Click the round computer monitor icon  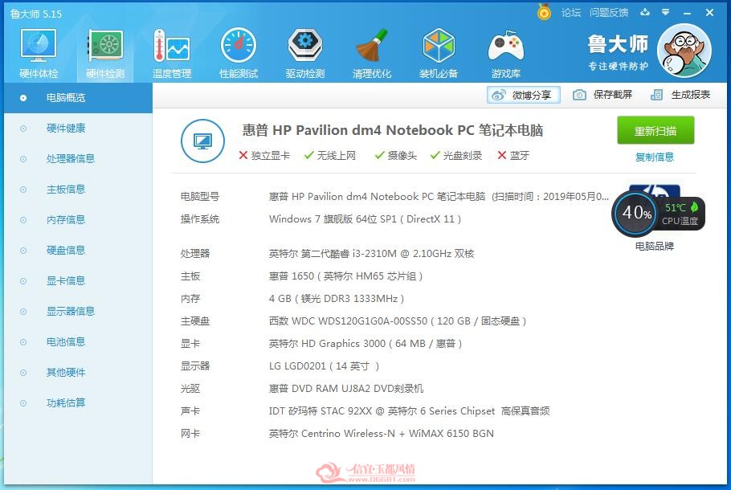click(x=202, y=141)
